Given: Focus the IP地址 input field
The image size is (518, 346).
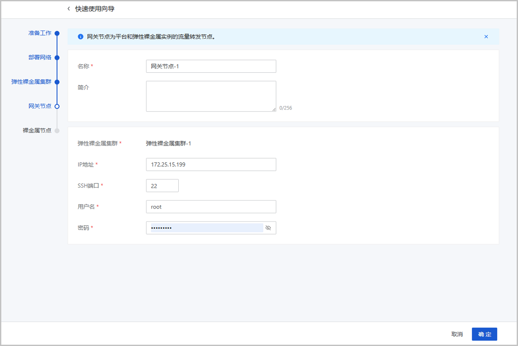Looking at the screenshot, I should point(211,165).
